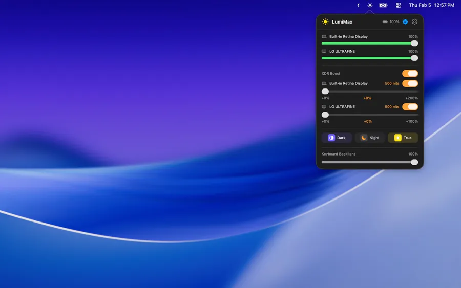Click LG ULTRAFINE brightness slider

pos(369,58)
